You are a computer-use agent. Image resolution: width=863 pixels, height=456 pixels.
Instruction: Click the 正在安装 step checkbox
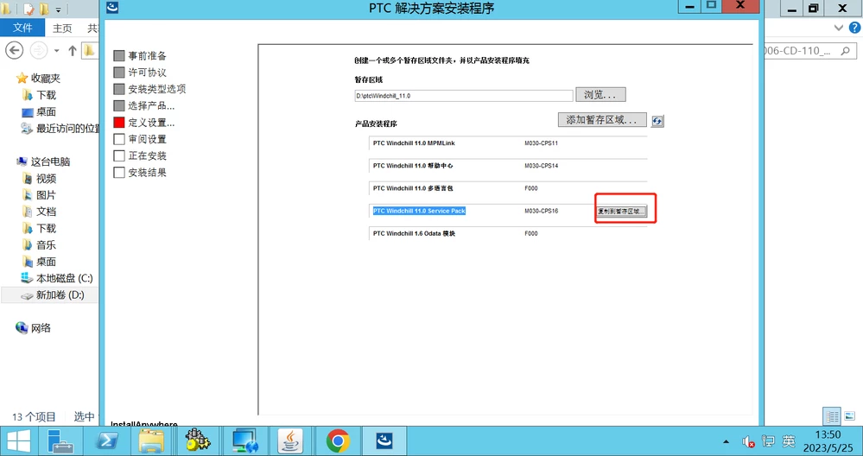[x=119, y=155]
